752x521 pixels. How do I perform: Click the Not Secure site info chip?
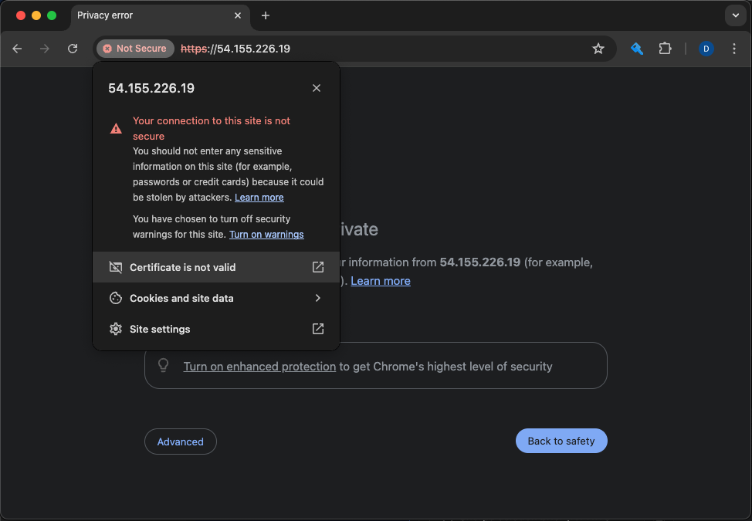click(x=135, y=49)
